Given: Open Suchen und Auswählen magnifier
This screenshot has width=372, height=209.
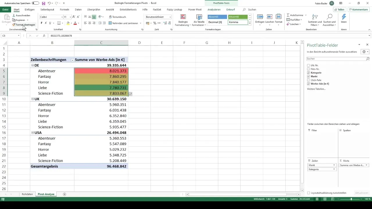Looking at the screenshot, I should point(329,20).
